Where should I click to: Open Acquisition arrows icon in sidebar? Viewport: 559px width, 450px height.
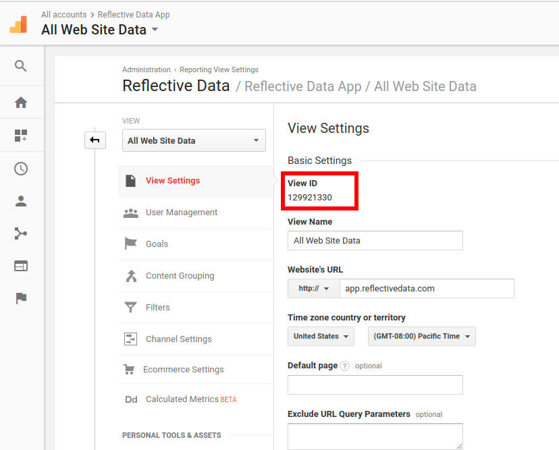[21, 233]
